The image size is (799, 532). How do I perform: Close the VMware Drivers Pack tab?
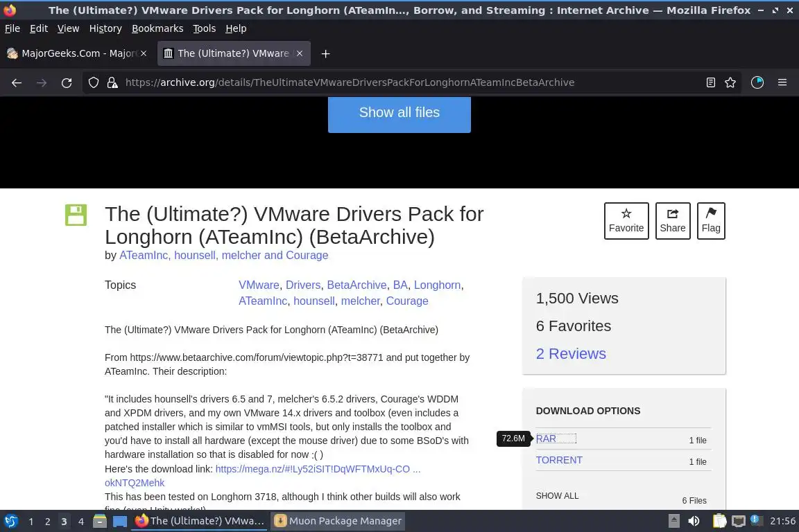(x=300, y=53)
